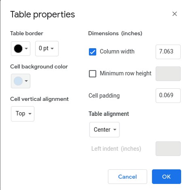Image resolution: width=188 pixels, height=190 pixels.
Task: Expand the cell background color arrow
Action: (26, 81)
